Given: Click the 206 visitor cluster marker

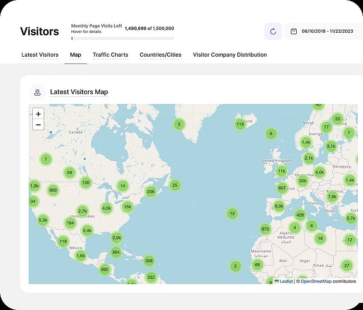Looking at the screenshot, I should point(151,191).
